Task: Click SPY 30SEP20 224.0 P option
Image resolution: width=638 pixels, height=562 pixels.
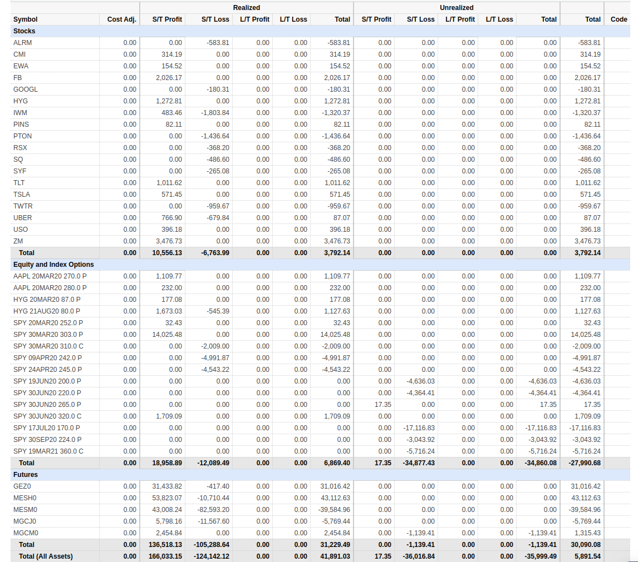Action: pyautogui.click(x=47, y=440)
